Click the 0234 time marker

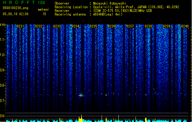click(x=75, y=26)
